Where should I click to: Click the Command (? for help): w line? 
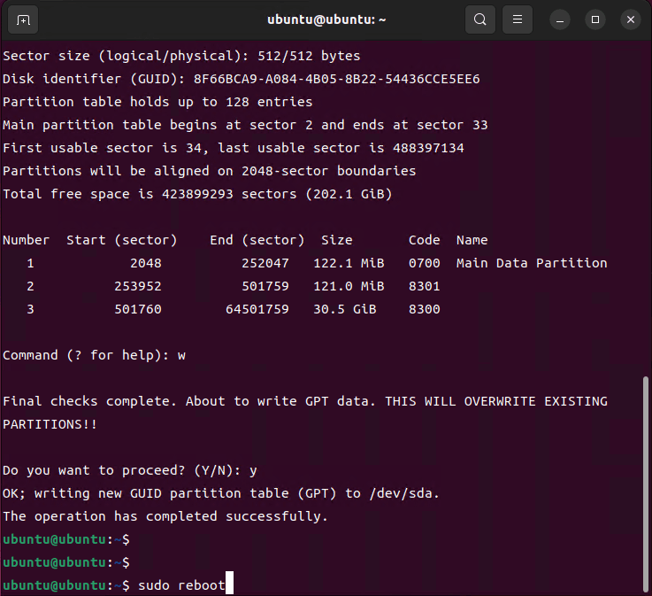coord(94,355)
